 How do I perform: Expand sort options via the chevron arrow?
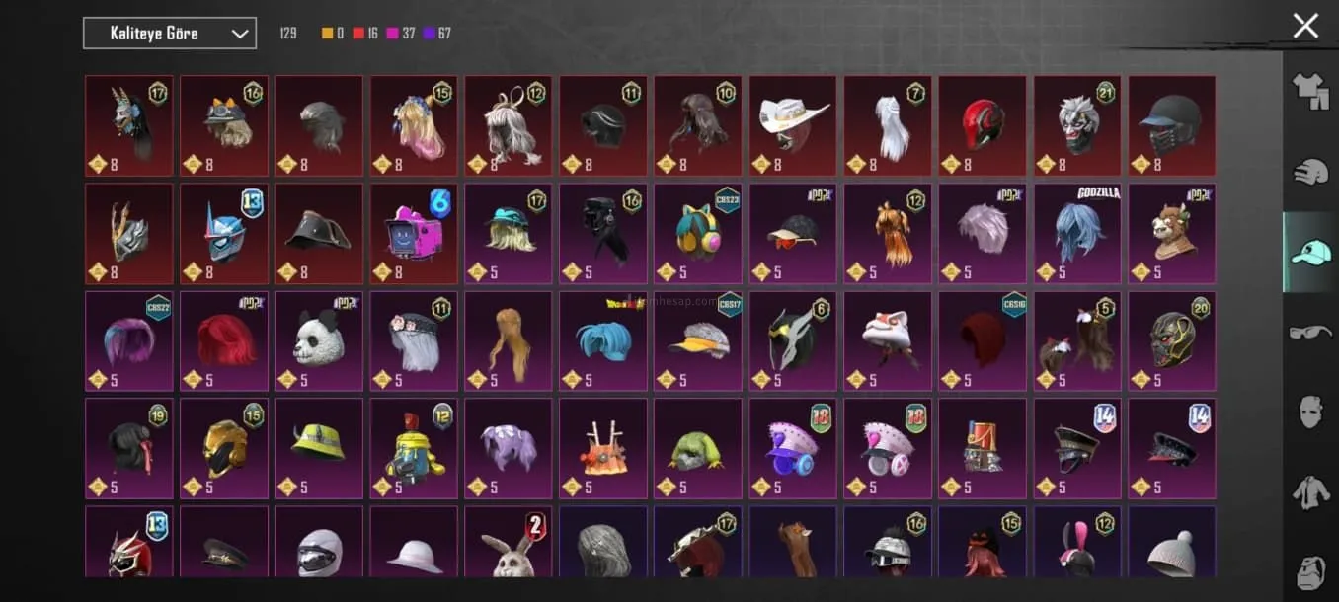coord(239,34)
